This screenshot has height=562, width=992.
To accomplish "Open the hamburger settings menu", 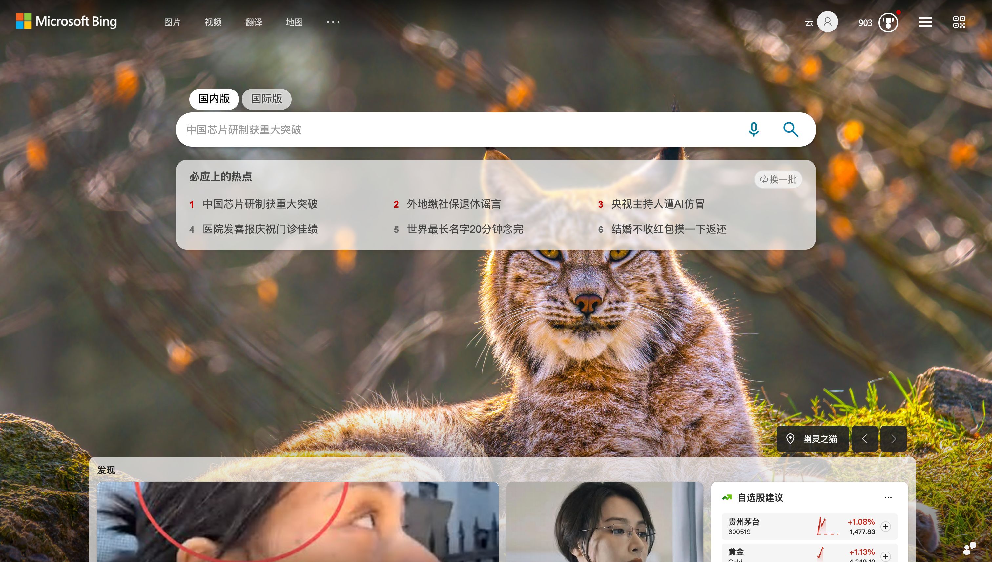I will pos(925,22).
